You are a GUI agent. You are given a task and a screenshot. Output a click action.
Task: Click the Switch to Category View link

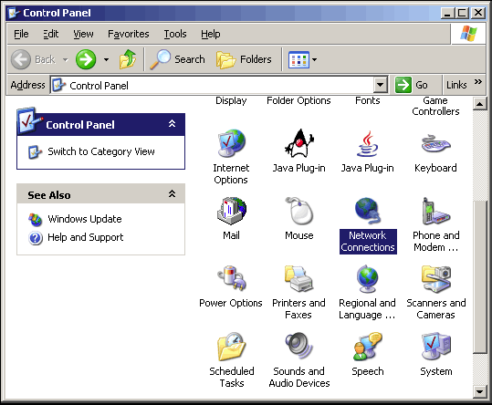pyautogui.click(x=101, y=151)
